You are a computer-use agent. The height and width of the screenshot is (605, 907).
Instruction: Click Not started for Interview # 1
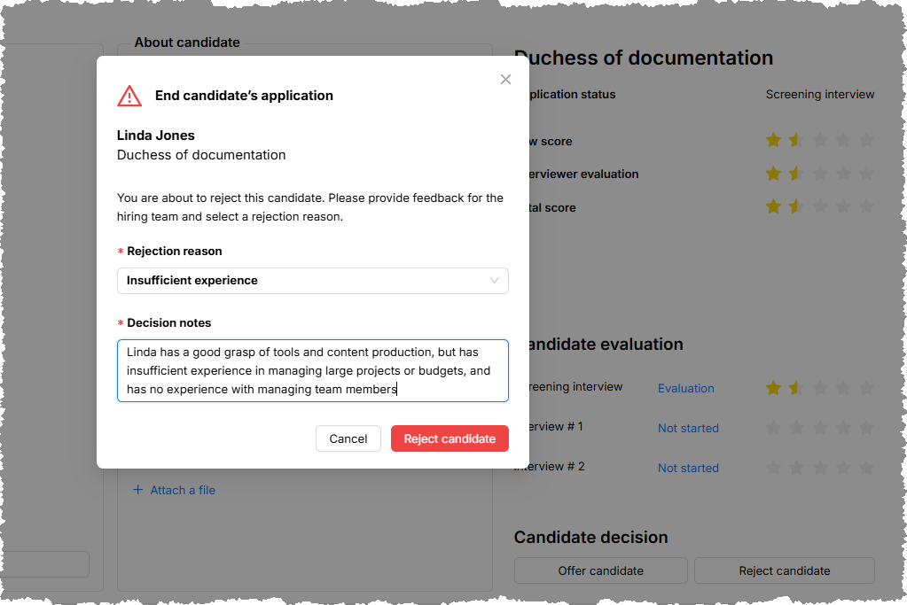pos(688,428)
